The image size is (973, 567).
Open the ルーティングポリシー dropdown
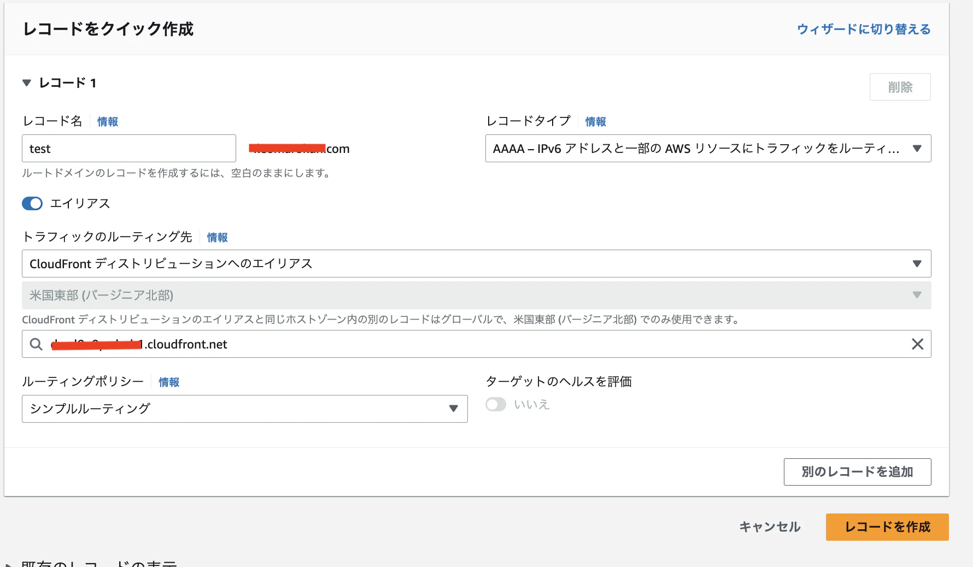pyautogui.click(x=453, y=409)
